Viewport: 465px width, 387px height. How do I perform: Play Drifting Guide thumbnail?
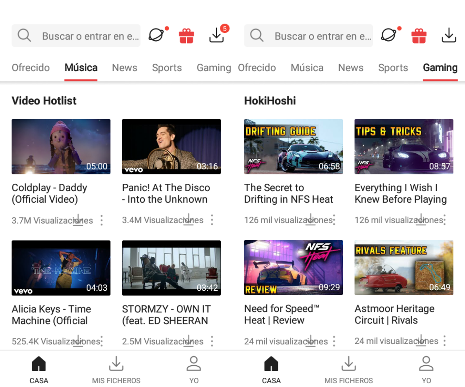pos(293,147)
